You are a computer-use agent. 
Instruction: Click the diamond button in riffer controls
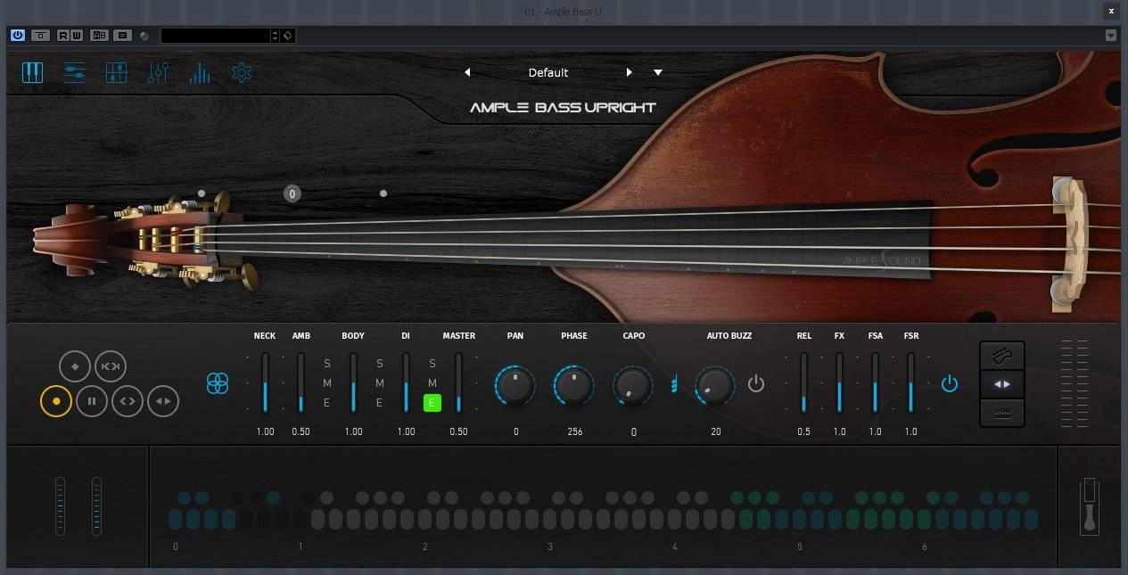coord(75,366)
